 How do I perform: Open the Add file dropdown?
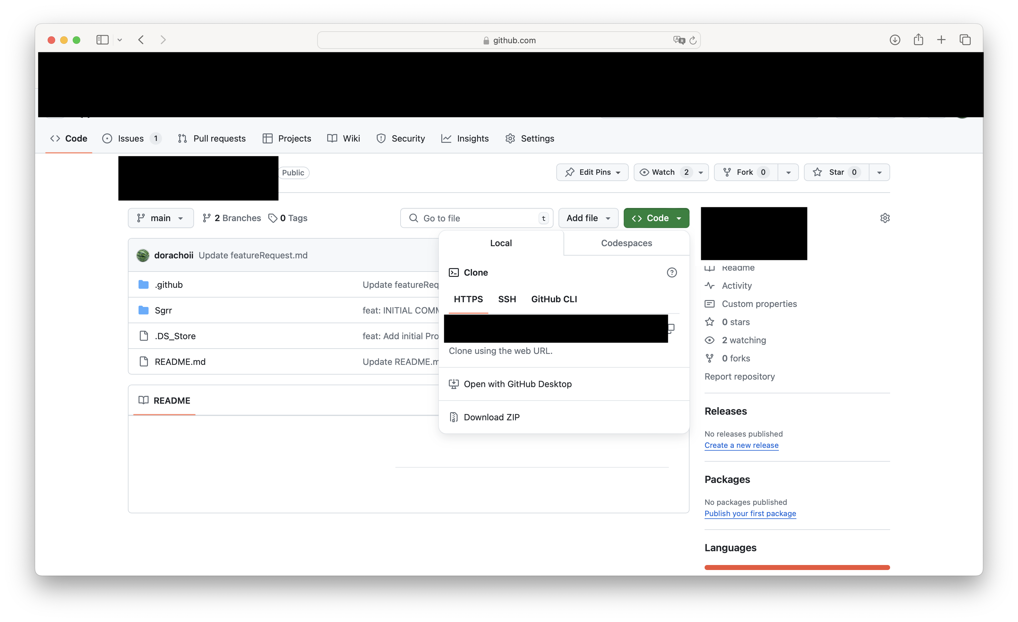588,218
